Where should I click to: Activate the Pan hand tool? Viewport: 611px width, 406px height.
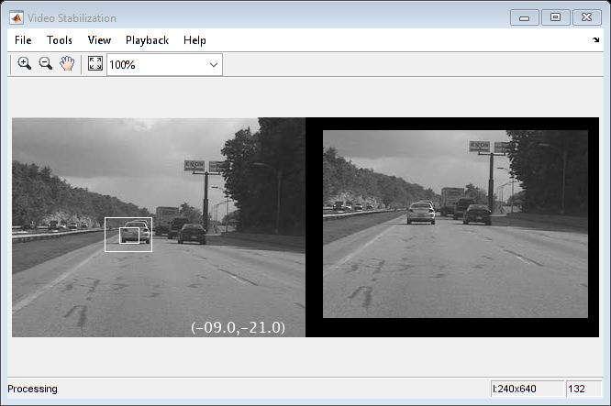[67, 63]
